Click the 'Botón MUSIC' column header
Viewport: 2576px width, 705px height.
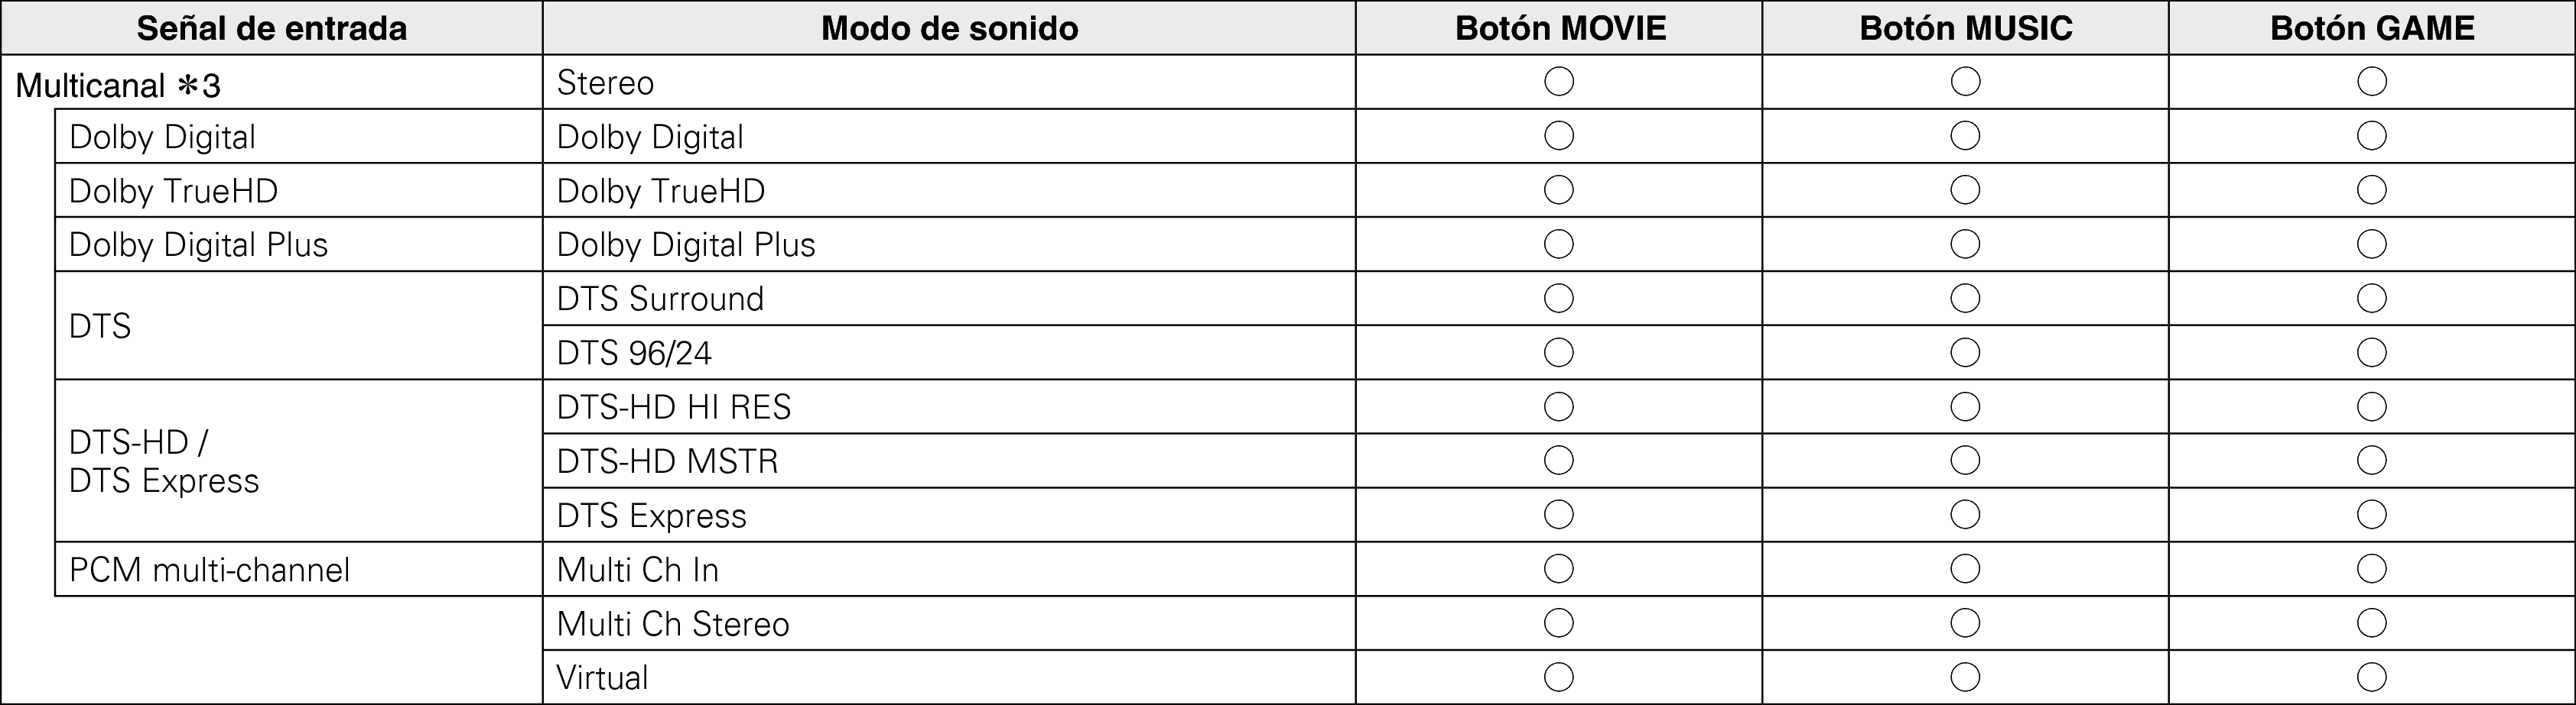click(x=1966, y=28)
